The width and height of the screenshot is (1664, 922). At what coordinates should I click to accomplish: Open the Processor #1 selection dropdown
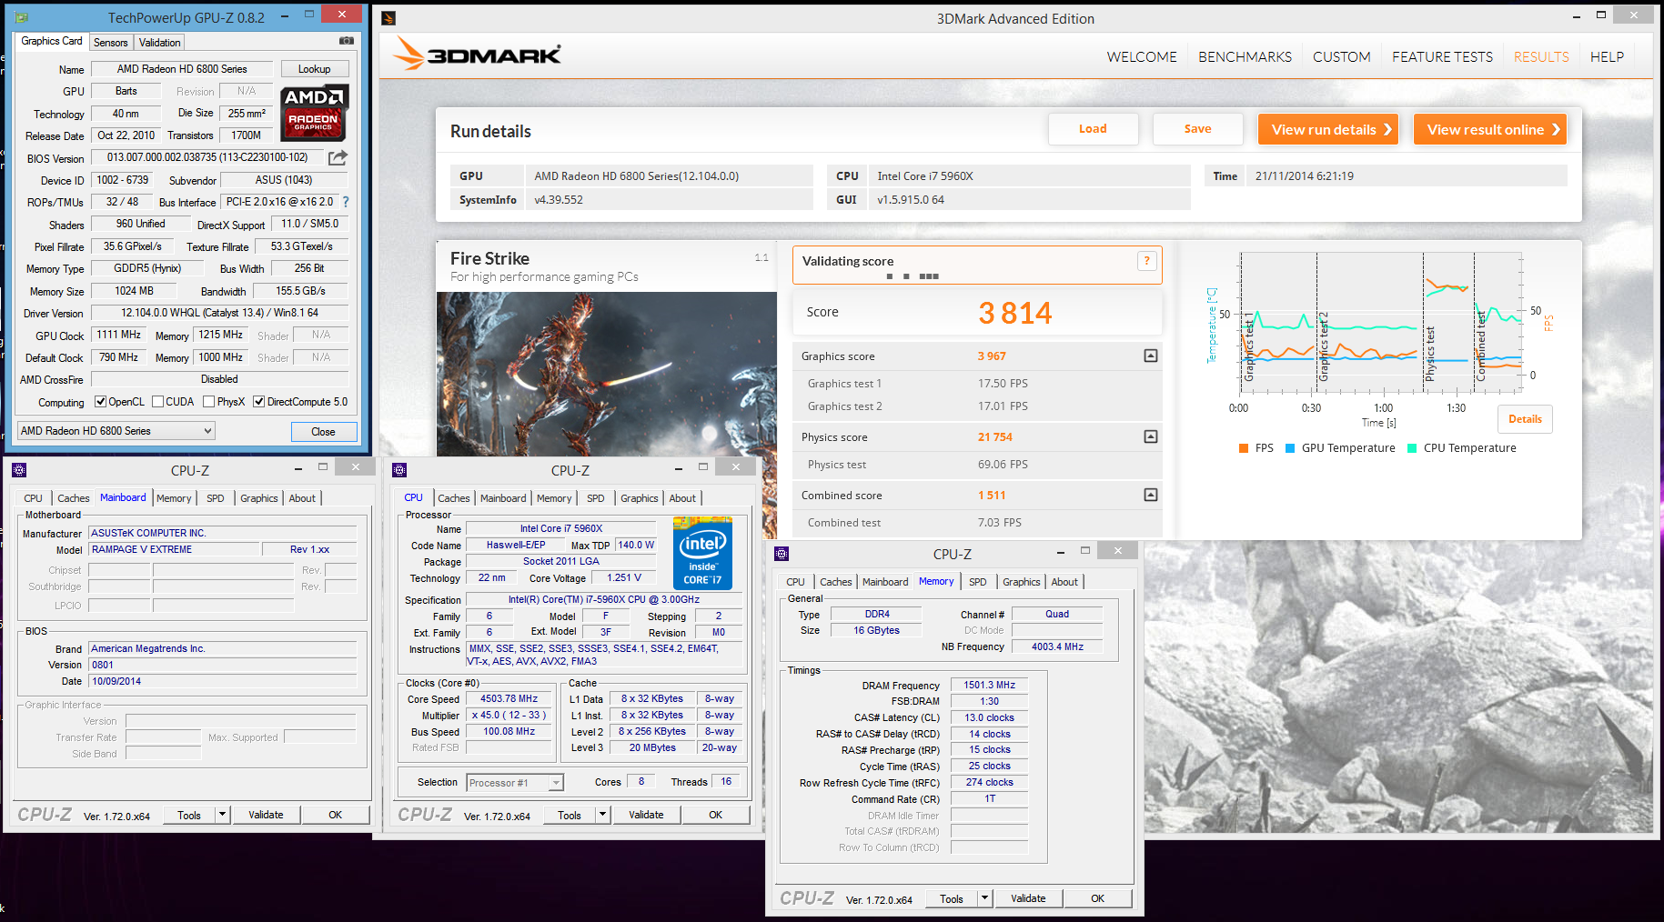point(516,783)
